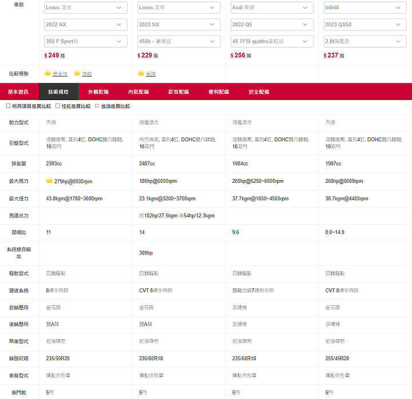Click the 2487cc displacement value
Image resolution: width=412 pixels, height=399 pixels.
[x=147, y=163]
